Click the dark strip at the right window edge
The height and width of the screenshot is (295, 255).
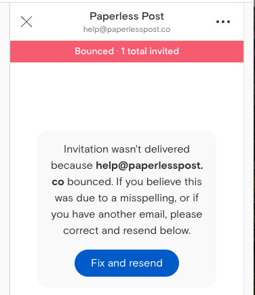tap(254, 147)
